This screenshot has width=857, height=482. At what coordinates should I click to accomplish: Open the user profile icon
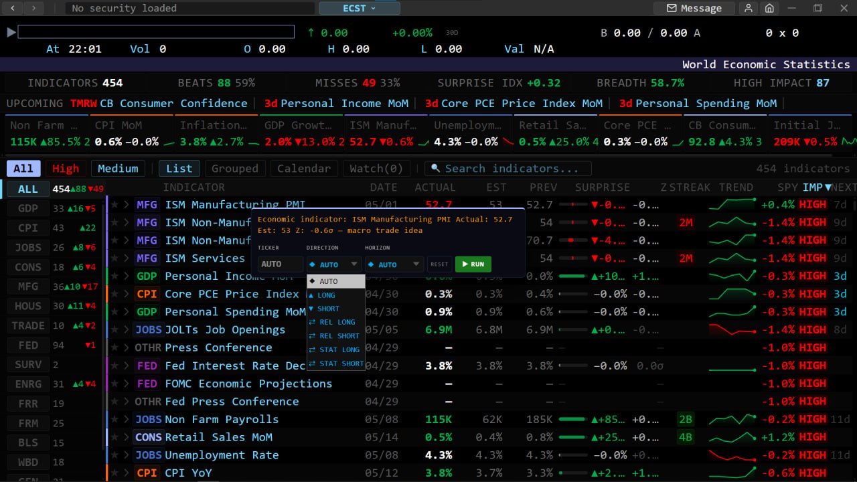[x=748, y=8]
